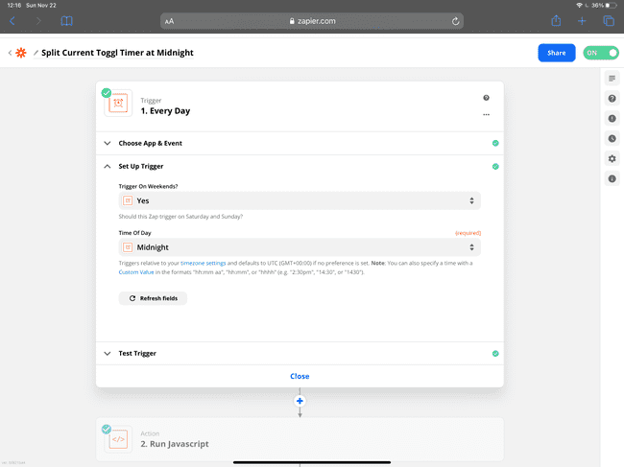
Task: Open the Time Of Day Midnight dropdown
Action: point(300,247)
